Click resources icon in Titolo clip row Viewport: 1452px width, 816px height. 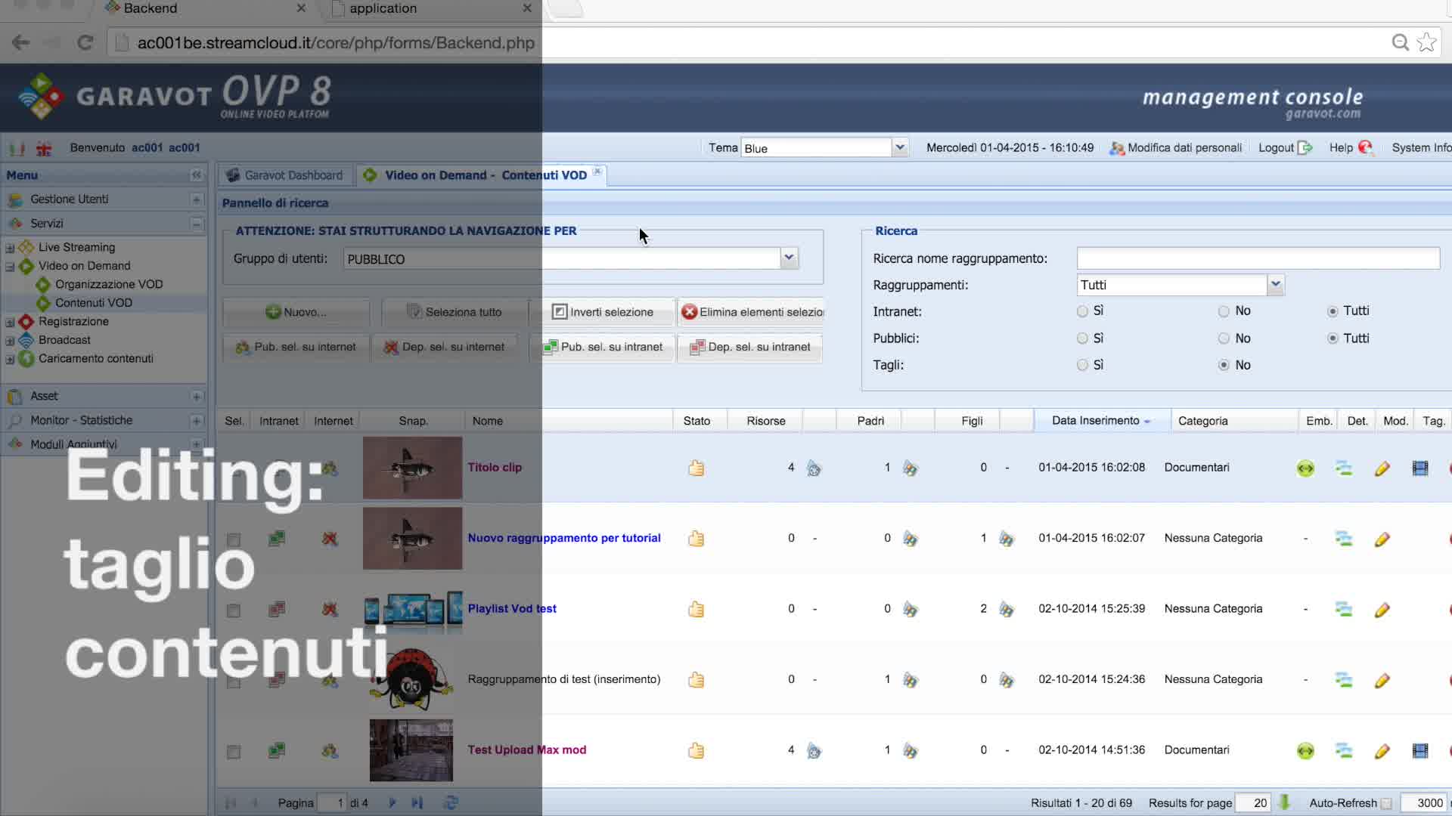tap(814, 468)
